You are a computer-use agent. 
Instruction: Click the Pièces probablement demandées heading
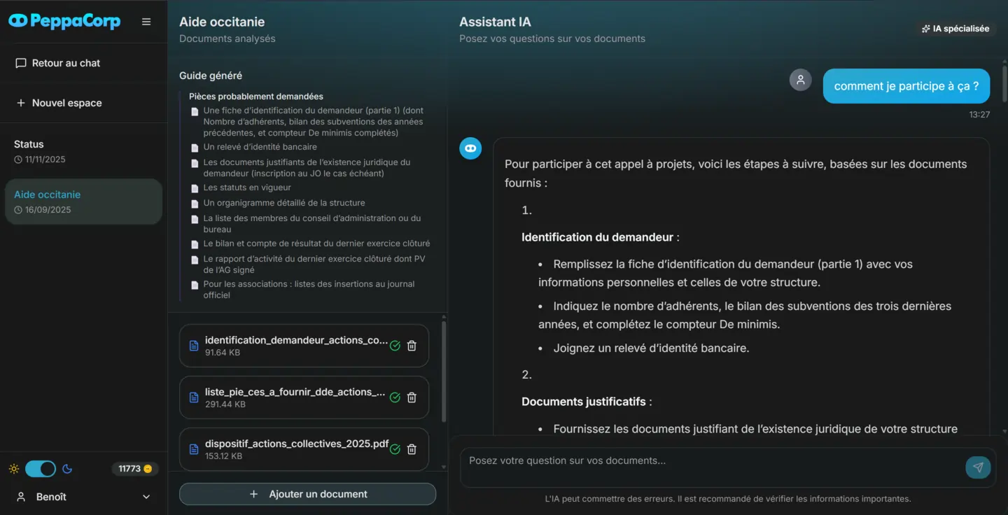point(256,97)
